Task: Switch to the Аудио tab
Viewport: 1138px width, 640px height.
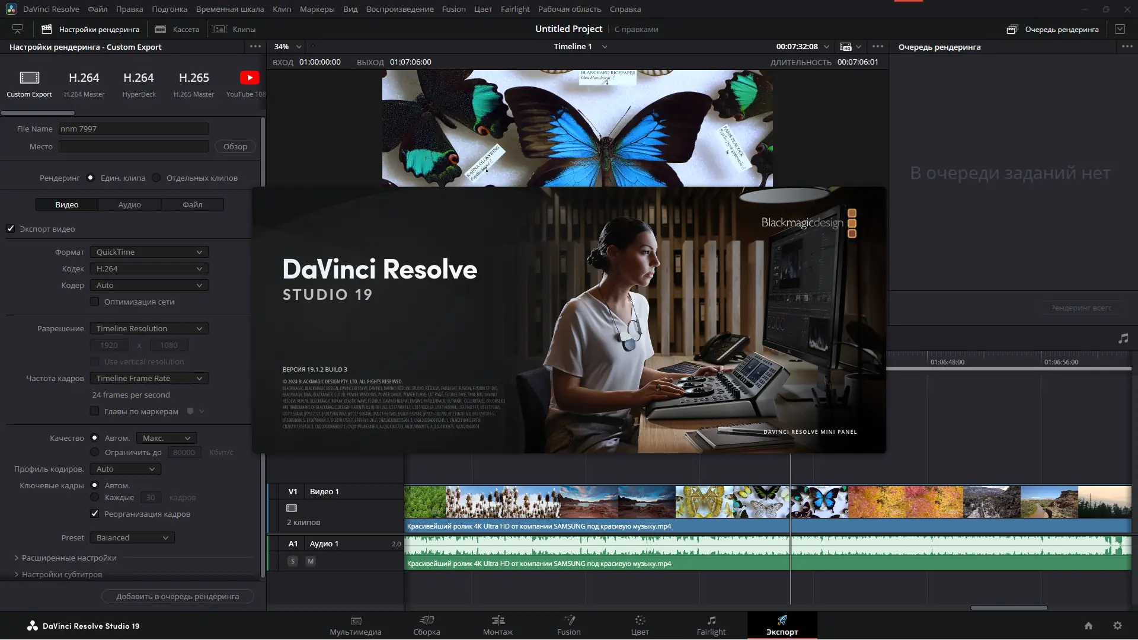Action: tap(129, 204)
